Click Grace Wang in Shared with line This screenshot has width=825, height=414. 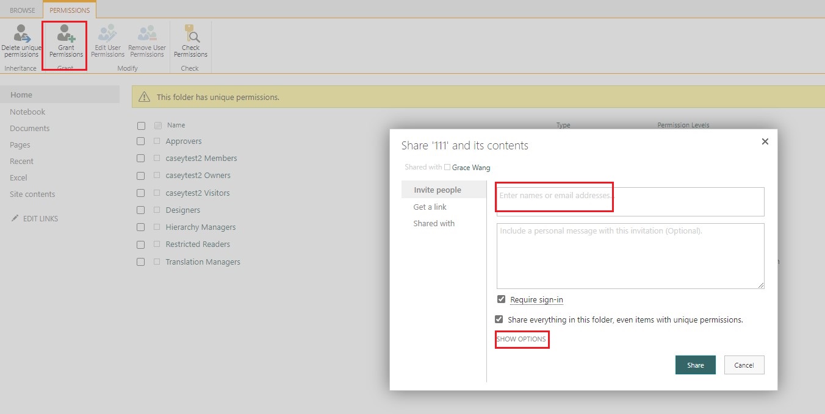click(x=471, y=167)
